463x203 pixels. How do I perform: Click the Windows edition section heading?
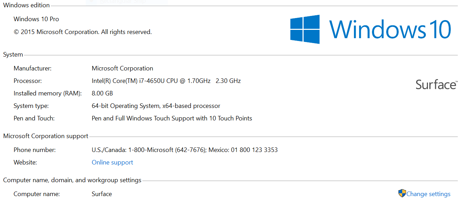[x=26, y=5]
